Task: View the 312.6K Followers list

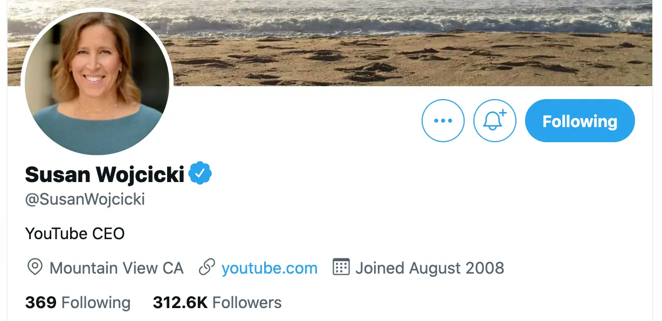Action: (x=217, y=303)
